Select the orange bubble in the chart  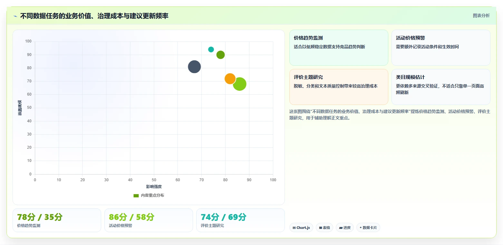230,79
